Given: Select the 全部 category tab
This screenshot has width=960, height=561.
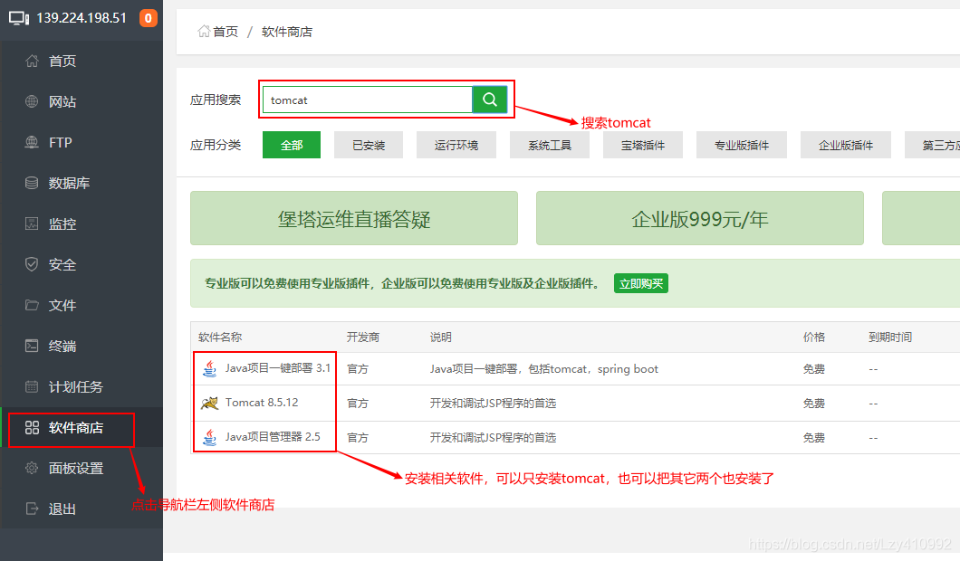Looking at the screenshot, I should point(292,145).
